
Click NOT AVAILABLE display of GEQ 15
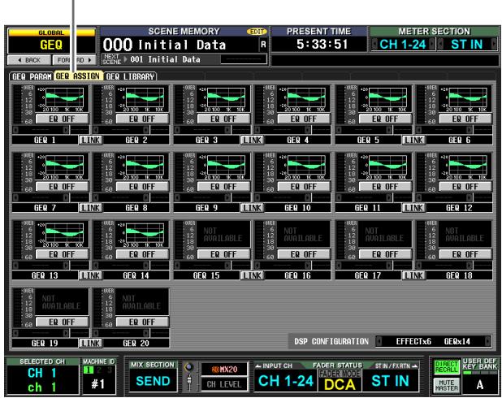click(x=223, y=235)
